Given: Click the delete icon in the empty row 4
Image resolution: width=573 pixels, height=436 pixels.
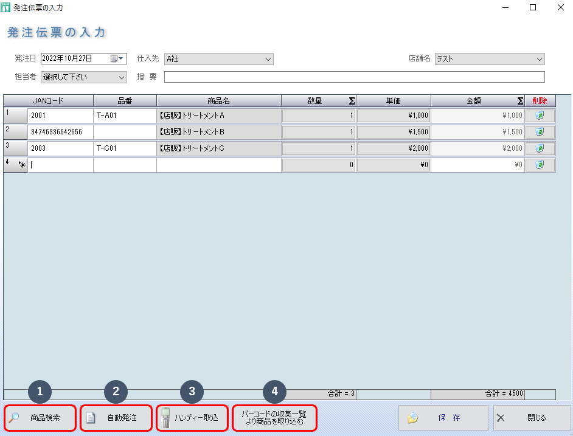Looking at the screenshot, I should click(x=540, y=165).
